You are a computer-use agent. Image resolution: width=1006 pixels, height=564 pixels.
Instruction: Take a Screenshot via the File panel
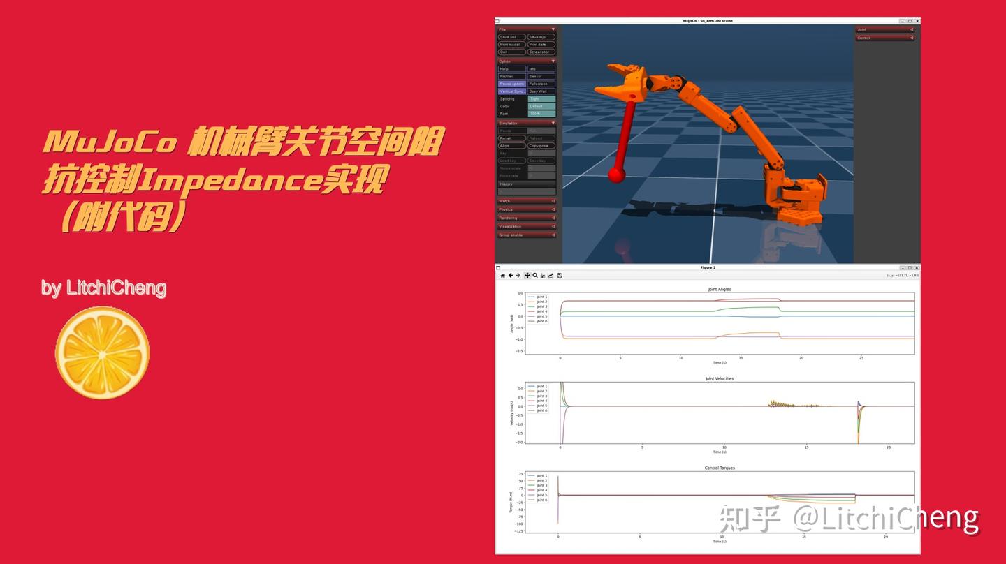pos(539,52)
